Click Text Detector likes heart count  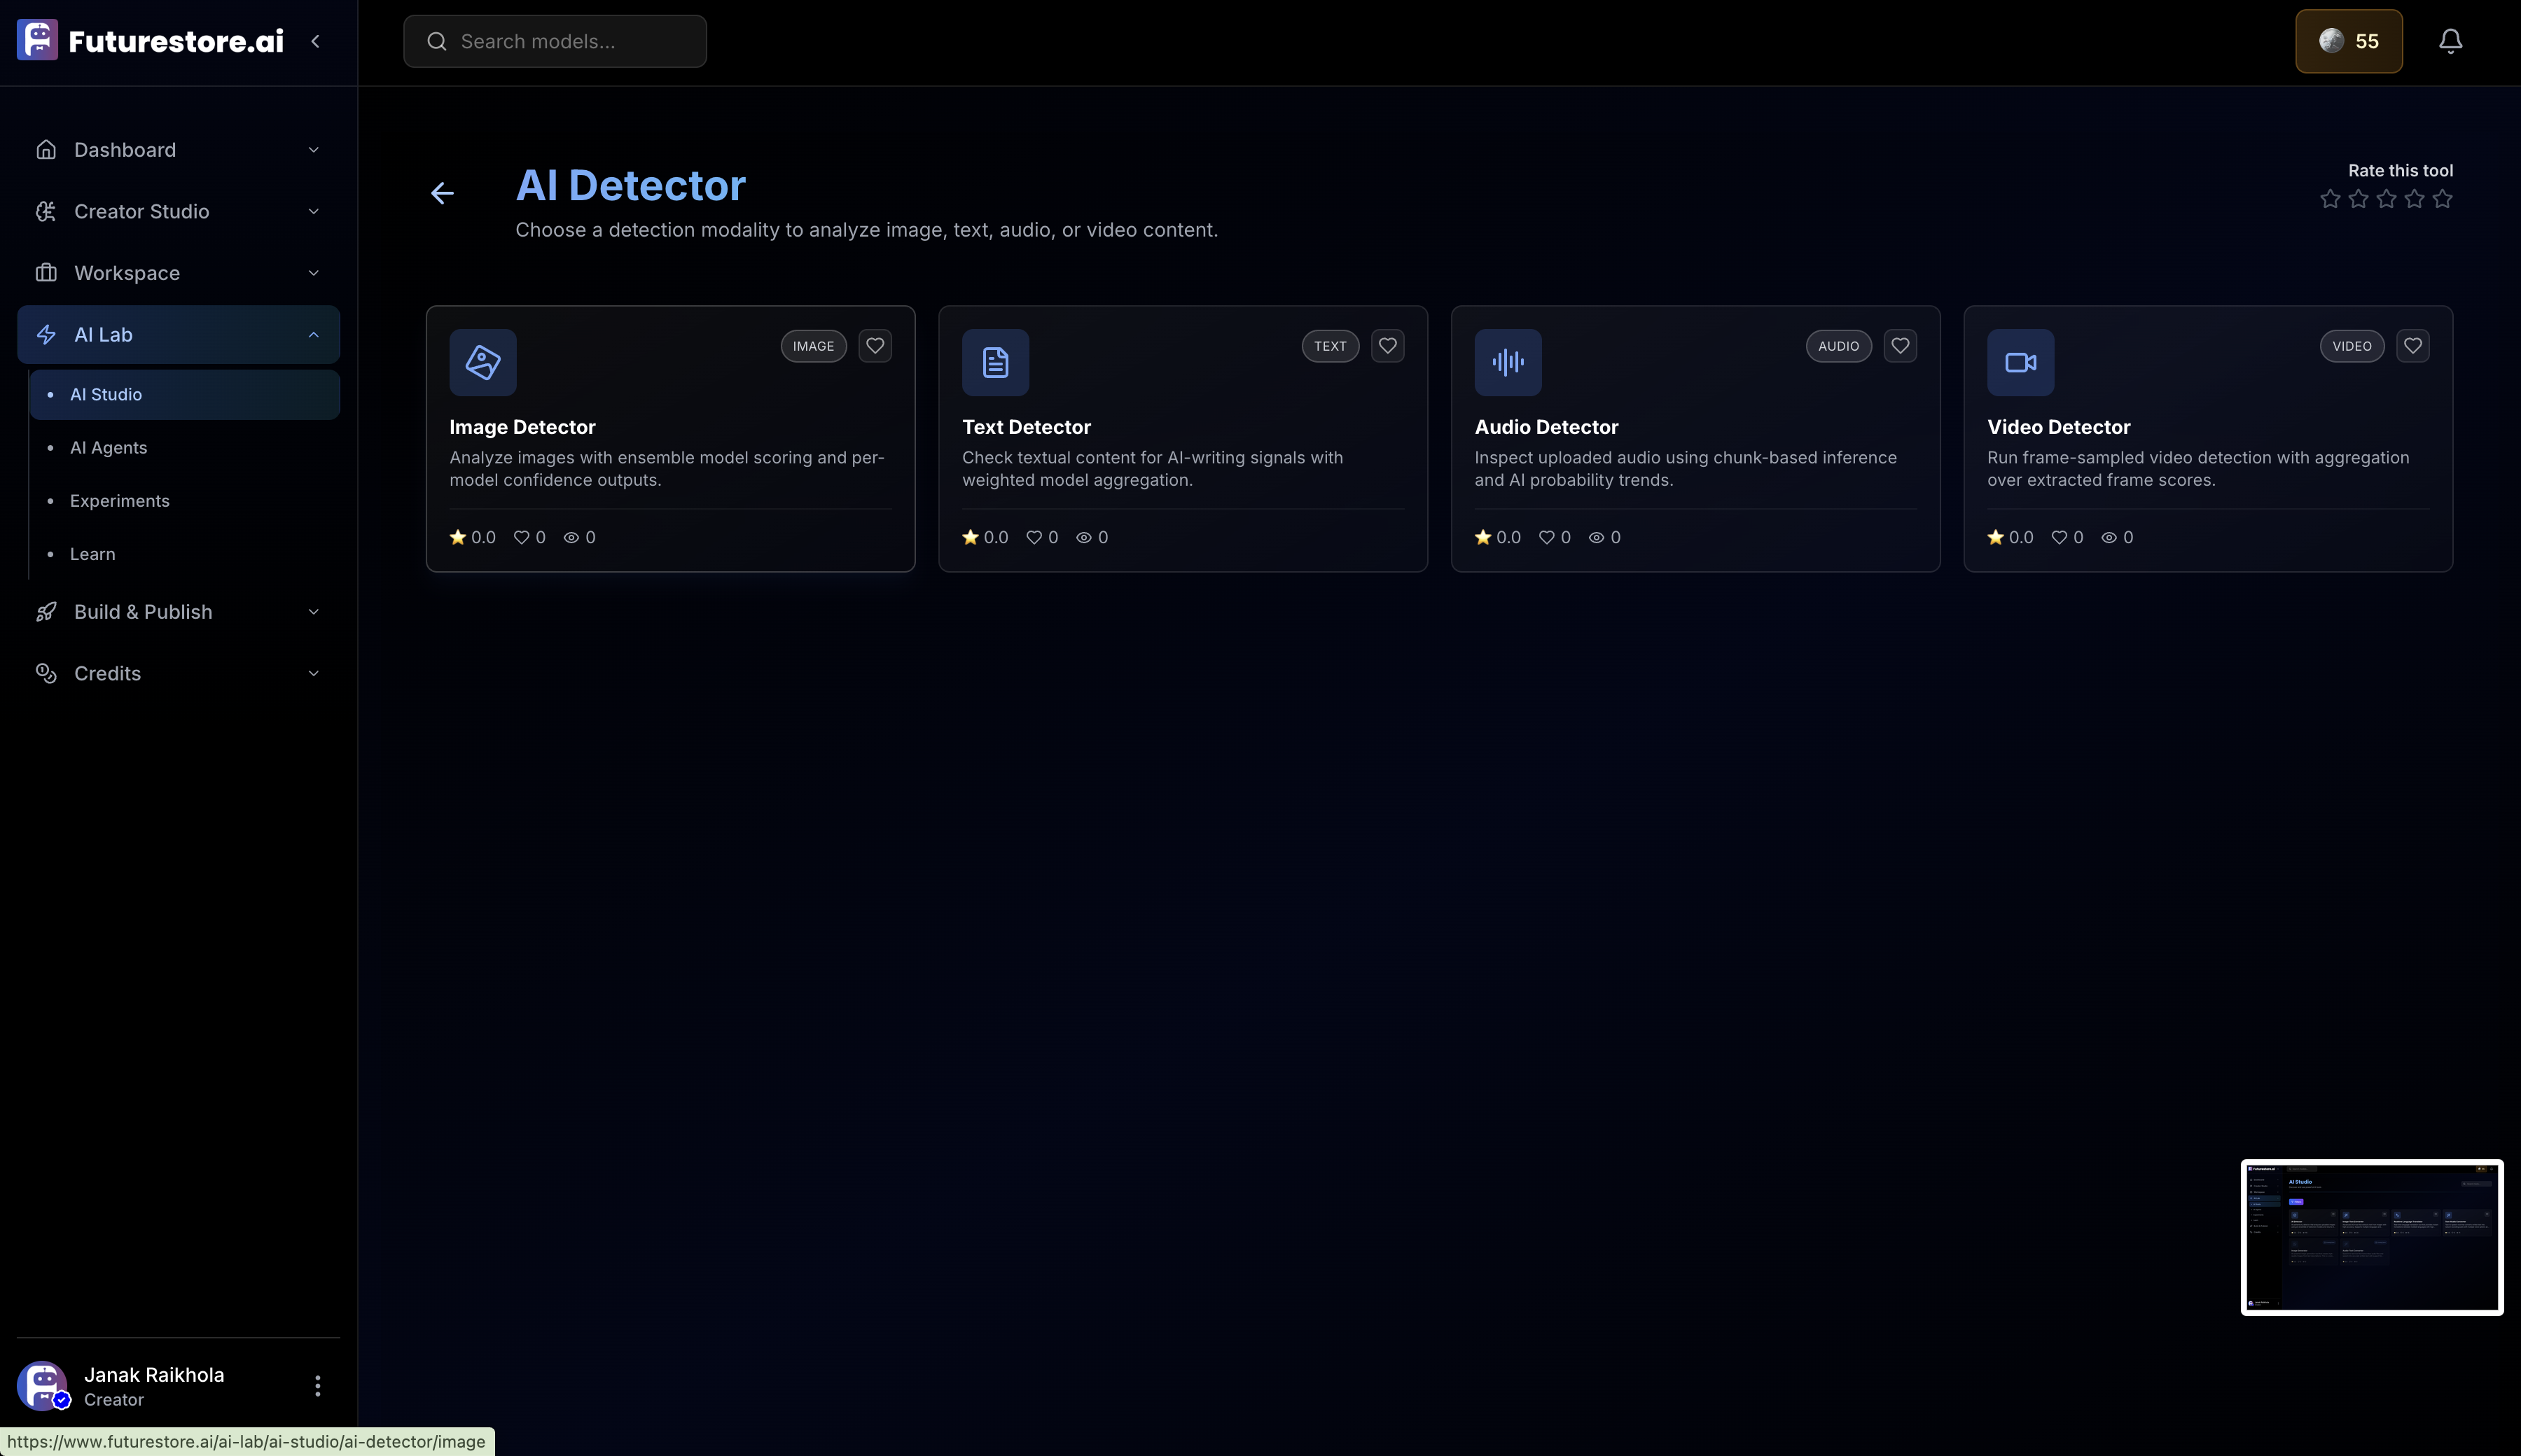click(1043, 538)
